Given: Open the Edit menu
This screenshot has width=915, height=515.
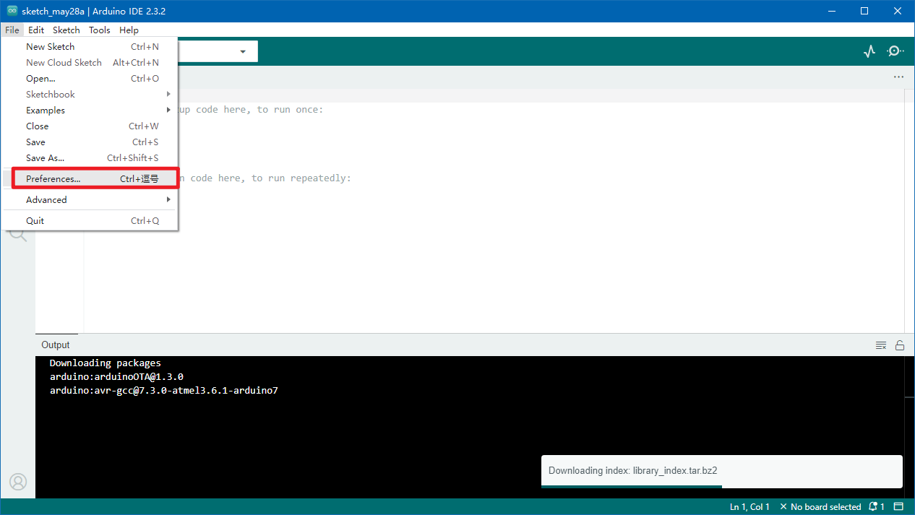Looking at the screenshot, I should tap(36, 30).
